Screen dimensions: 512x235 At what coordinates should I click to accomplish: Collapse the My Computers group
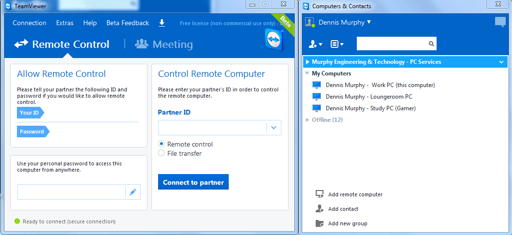click(x=307, y=73)
